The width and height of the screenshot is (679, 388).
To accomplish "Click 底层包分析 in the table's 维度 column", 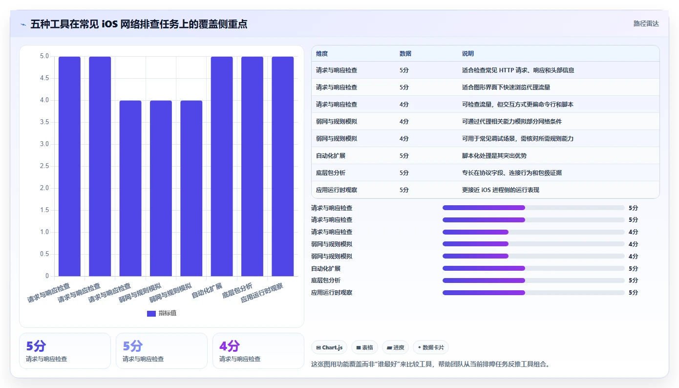I will (331, 173).
